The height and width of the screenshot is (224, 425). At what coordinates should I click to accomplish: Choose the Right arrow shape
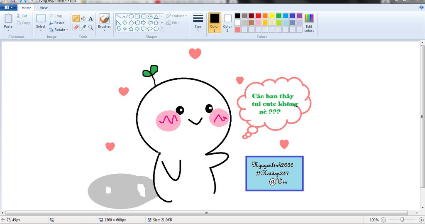tap(144, 23)
